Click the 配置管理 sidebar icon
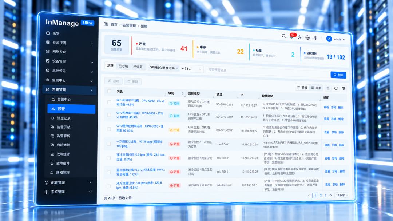This screenshot has width=393, height=221. 47,183
